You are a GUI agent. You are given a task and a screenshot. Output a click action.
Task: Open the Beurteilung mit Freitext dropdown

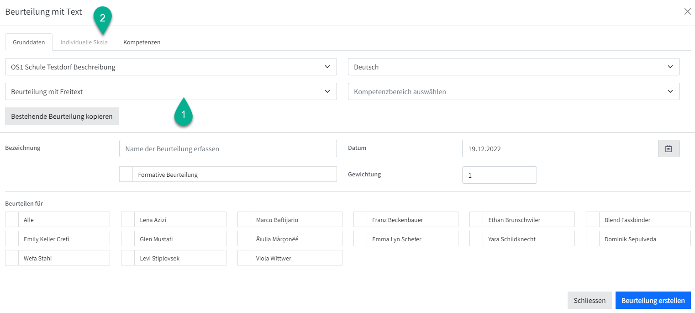pos(171,91)
